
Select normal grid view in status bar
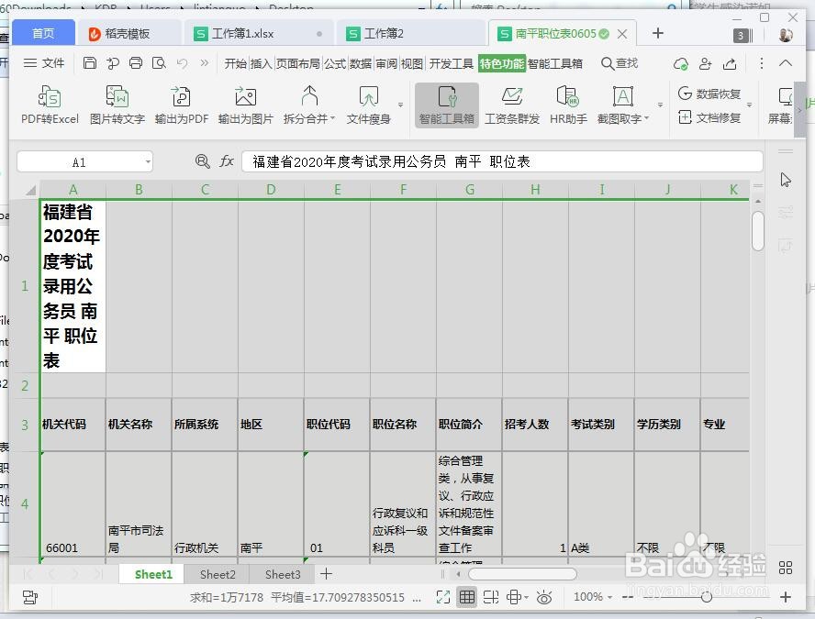point(467,597)
